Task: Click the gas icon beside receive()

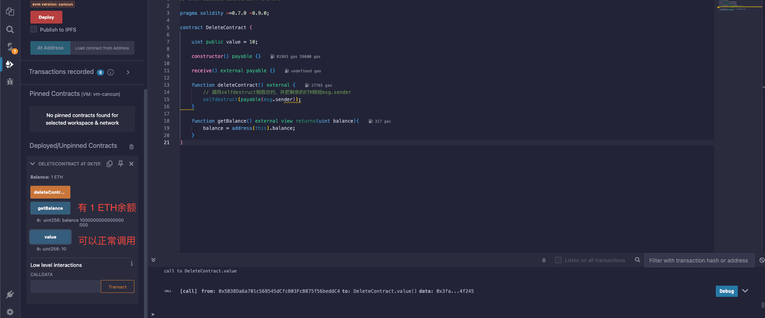Action: (287, 71)
